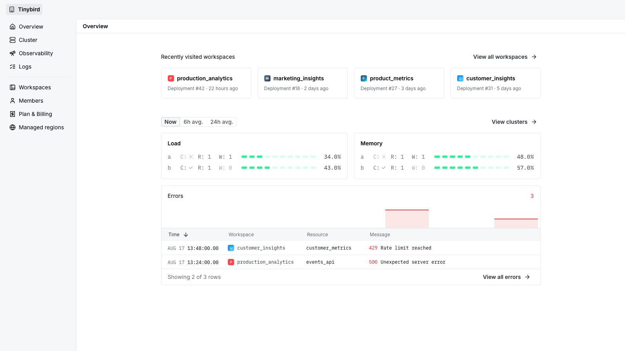Click Load bar for replica b
This screenshot has width=625, height=351.
[x=279, y=168]
